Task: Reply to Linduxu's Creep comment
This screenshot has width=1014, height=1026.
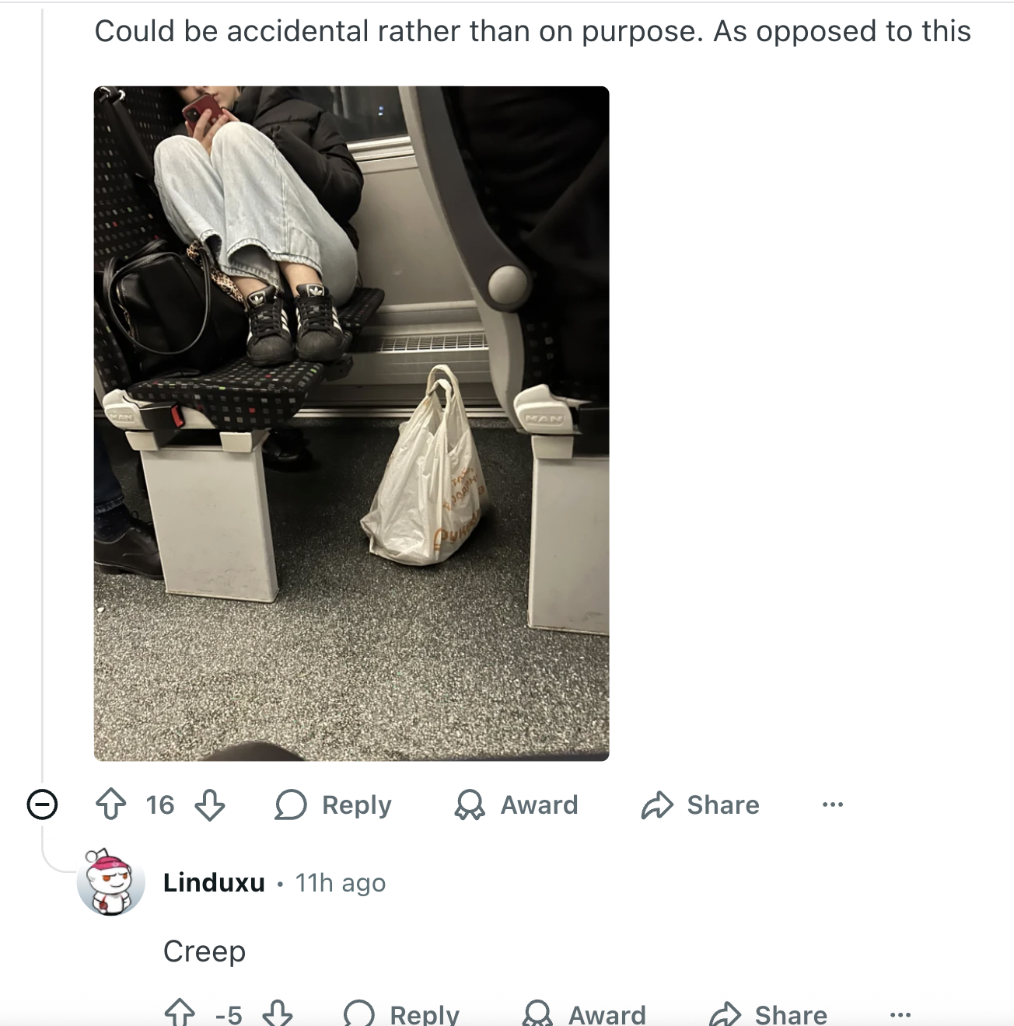Action: point(401,1014)
